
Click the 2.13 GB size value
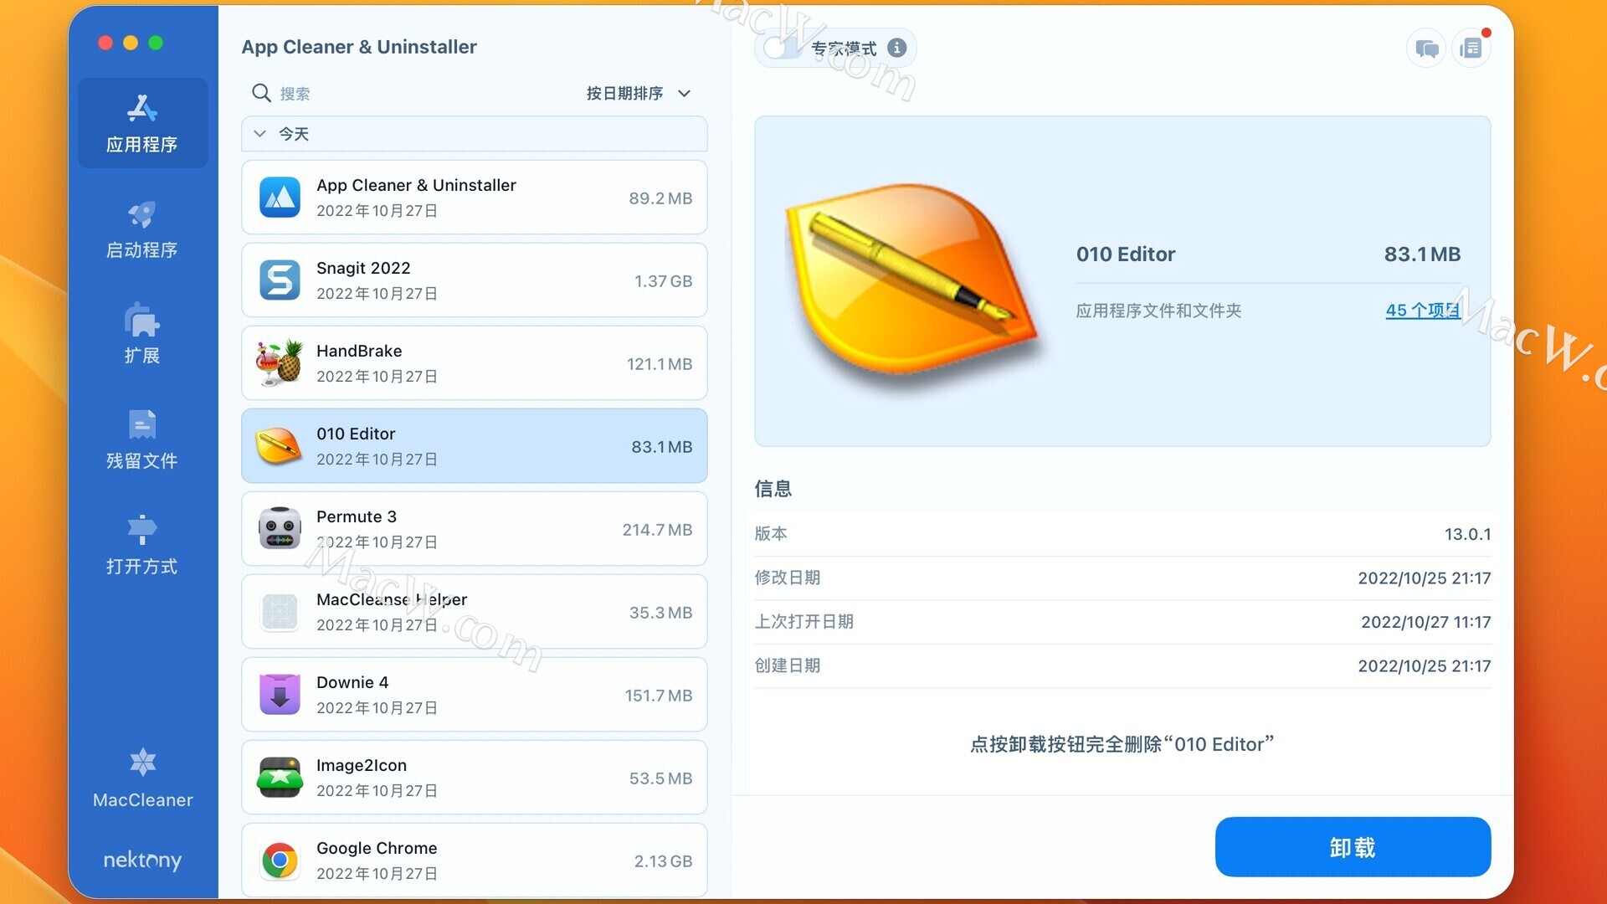tap(663, 861)
